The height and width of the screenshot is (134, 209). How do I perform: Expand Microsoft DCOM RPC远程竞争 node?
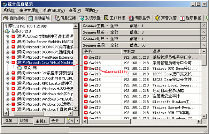[7, 52]
